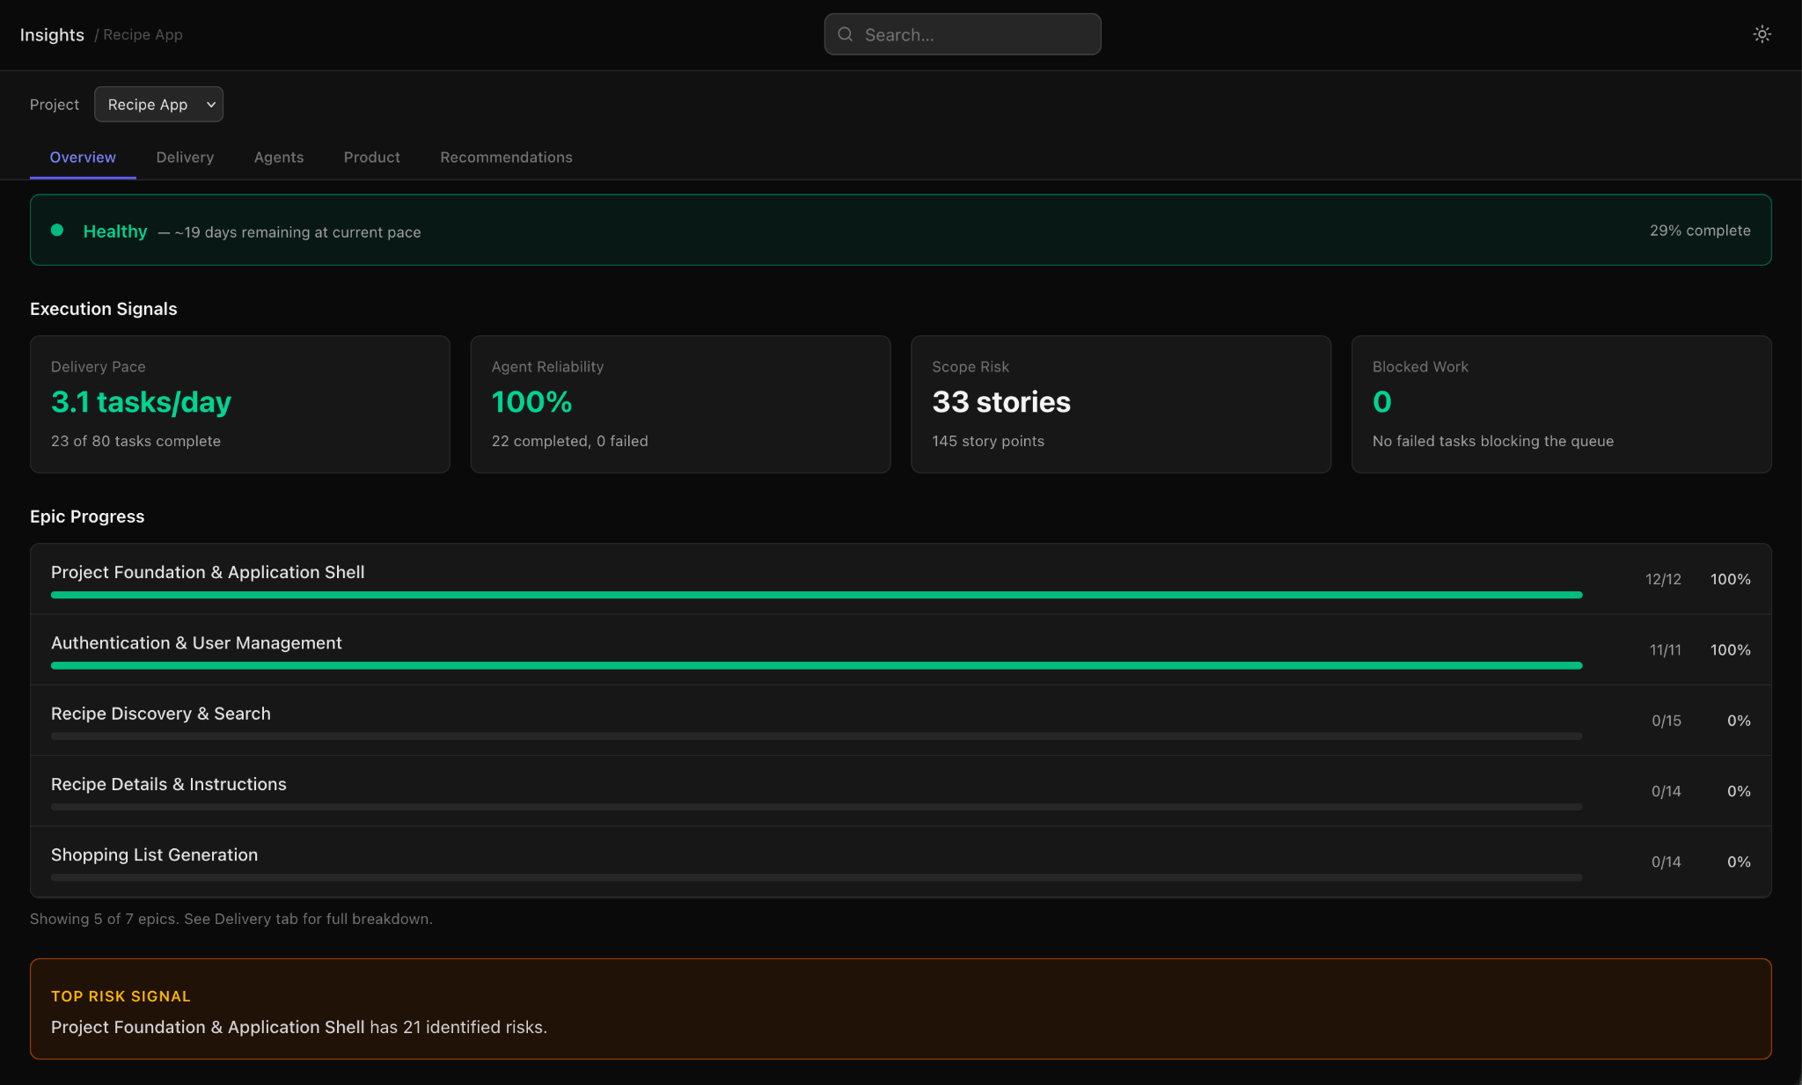Click the TOP RISK SIGNAL heading
This screenshot has height=1085, width=1802.
121,996
